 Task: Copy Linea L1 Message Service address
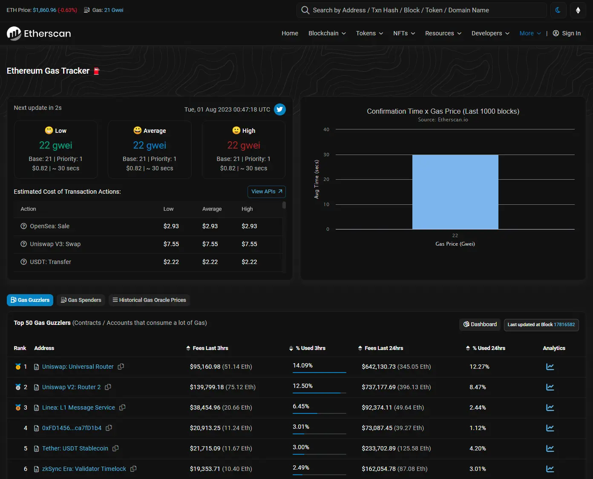pos(122,407)
